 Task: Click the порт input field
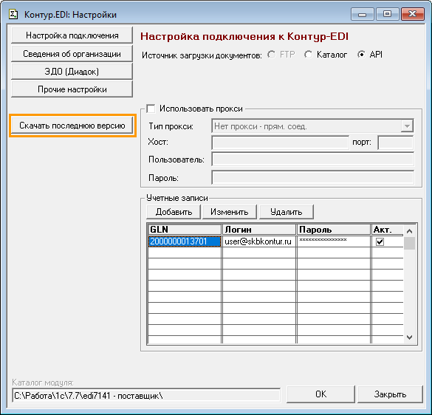tap(395, 143)
